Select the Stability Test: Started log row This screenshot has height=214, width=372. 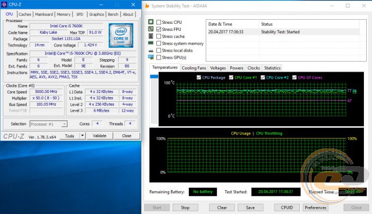284,32
